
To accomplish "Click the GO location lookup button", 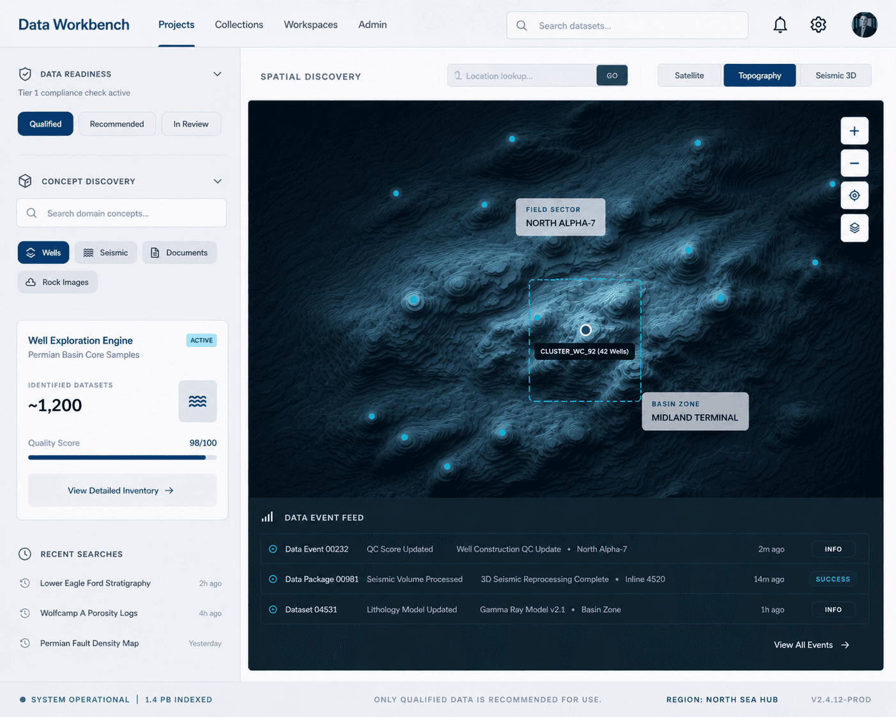I will (x=612, y=75).
